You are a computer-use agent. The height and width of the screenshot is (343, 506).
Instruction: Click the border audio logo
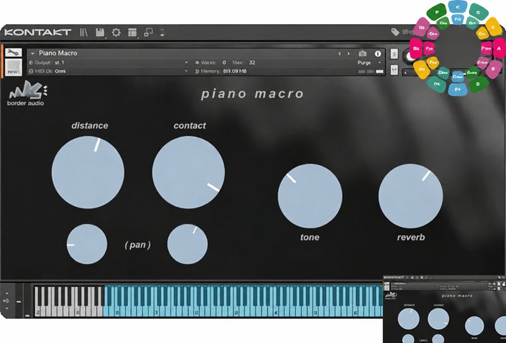tap(28, 94)
